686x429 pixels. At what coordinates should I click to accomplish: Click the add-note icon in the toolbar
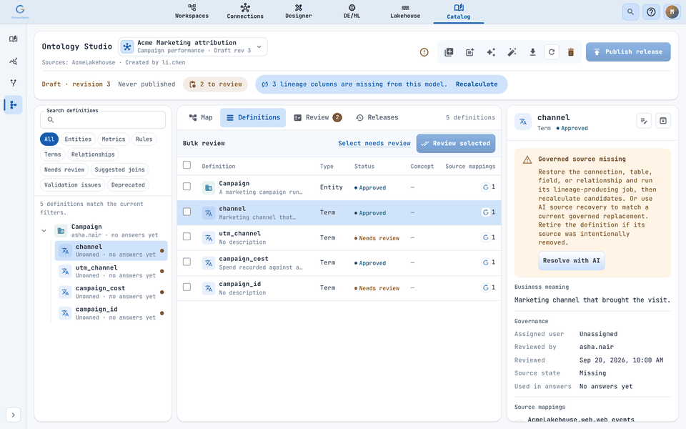(x=469, y=52)
